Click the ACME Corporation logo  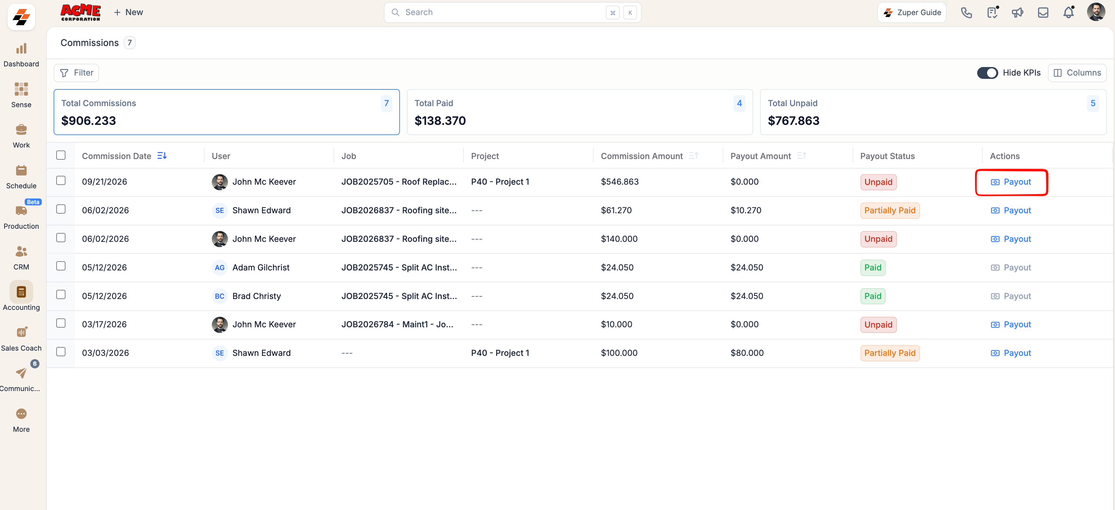[x=81, y=12]
